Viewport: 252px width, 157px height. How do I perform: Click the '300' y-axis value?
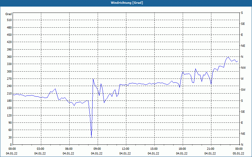pyautogui.click(x=9, y=72)
